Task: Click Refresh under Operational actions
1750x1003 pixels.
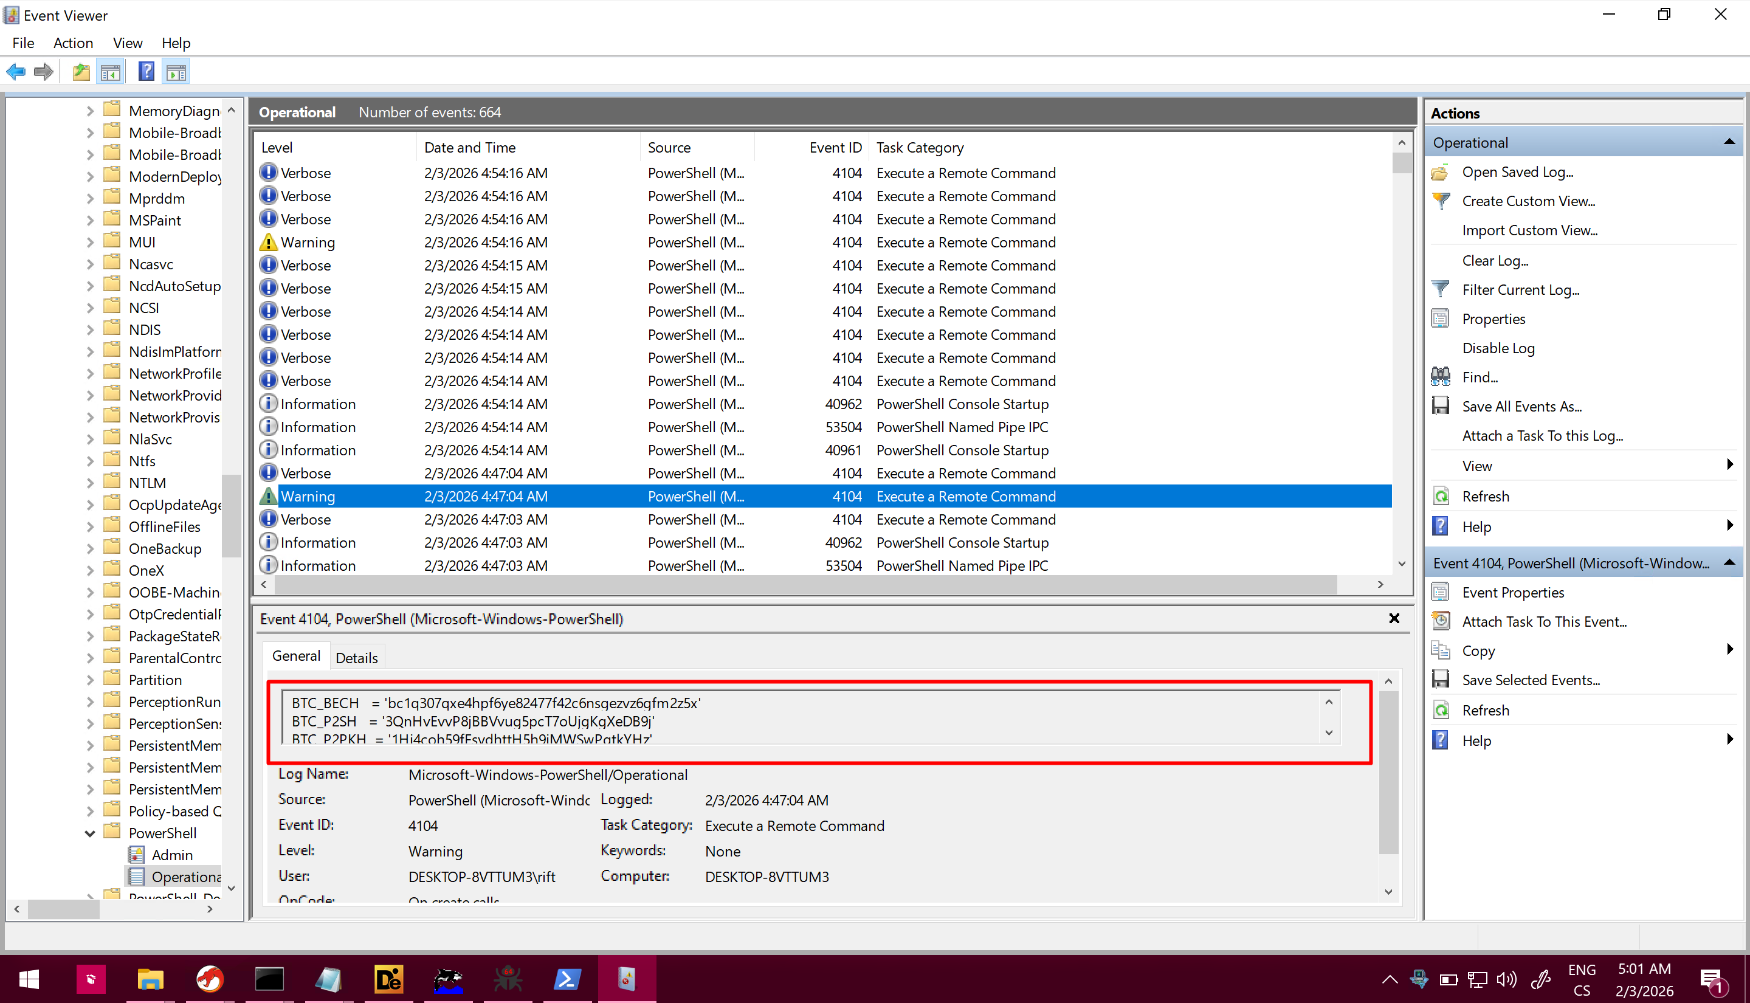Action: tap(1486, 496)
